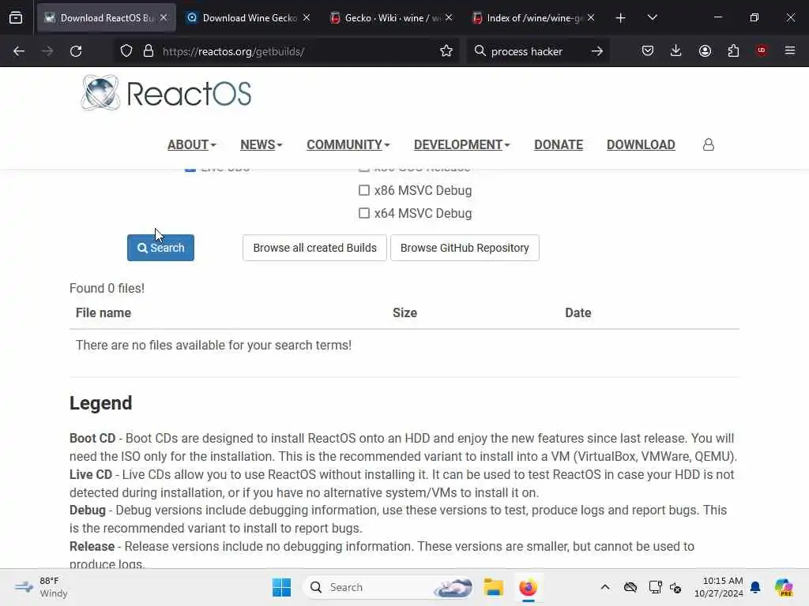Viewport: 809px width, 606px height.
Task: Click the site security padlock icon
Action: (149, 51)
